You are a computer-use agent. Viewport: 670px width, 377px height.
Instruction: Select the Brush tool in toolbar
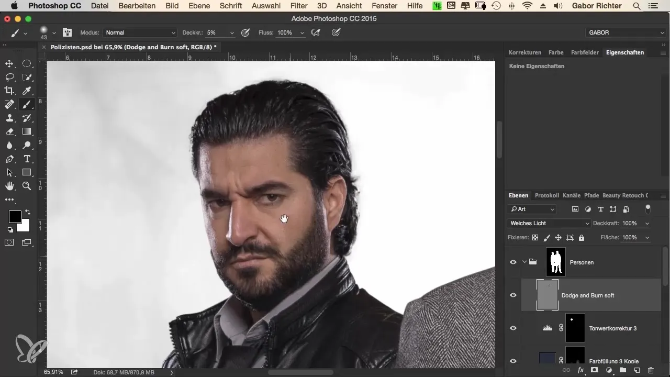tap(27, 104)
